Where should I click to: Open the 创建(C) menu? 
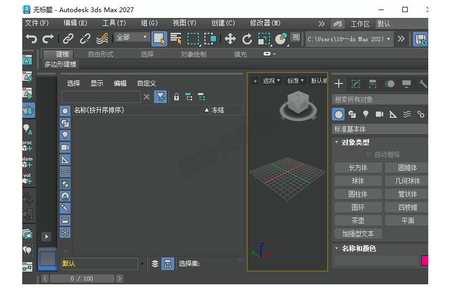[x=223, y=23]
